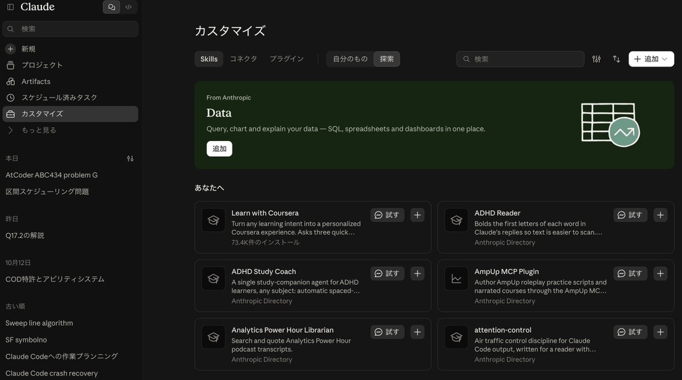Switch to the プラグイン tab

[x=286, y=59]
